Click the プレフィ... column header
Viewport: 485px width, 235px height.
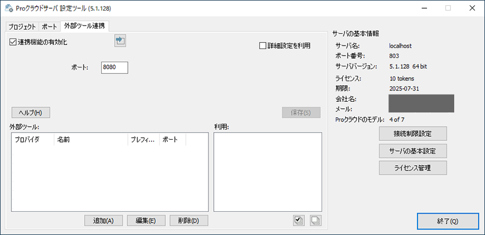pyautogui.click(x=143, y=140)
